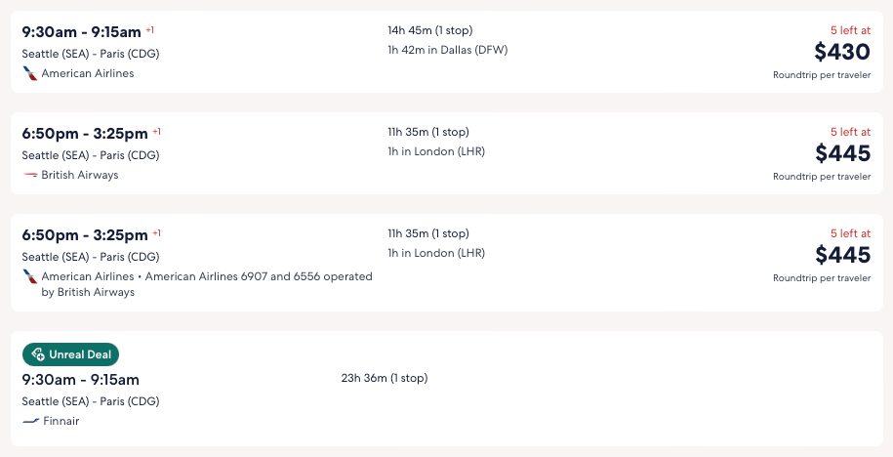This screenshot has width=893, height=457.
Task: Click the British Airways logo icon
Action: pos(30,175)
